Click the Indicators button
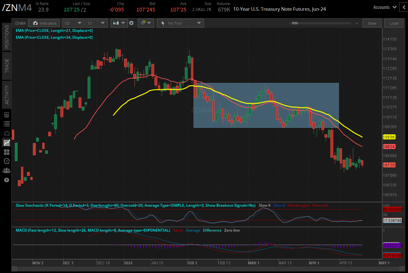This screenshot has width=408, height=273. [44, 23]
